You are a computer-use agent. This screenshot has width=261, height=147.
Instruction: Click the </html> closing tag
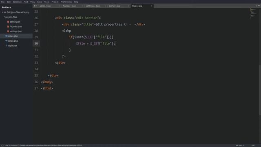pos(47,88)
